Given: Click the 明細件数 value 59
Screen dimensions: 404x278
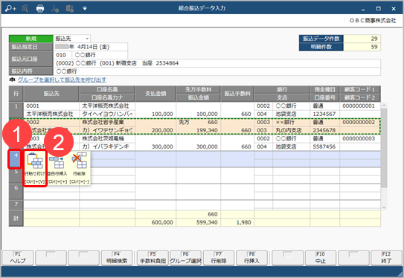Looking at the screenshot, I should (x=362, y=47).
